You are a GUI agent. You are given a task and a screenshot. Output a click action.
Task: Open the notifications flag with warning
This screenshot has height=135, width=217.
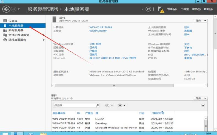[161, 10]
